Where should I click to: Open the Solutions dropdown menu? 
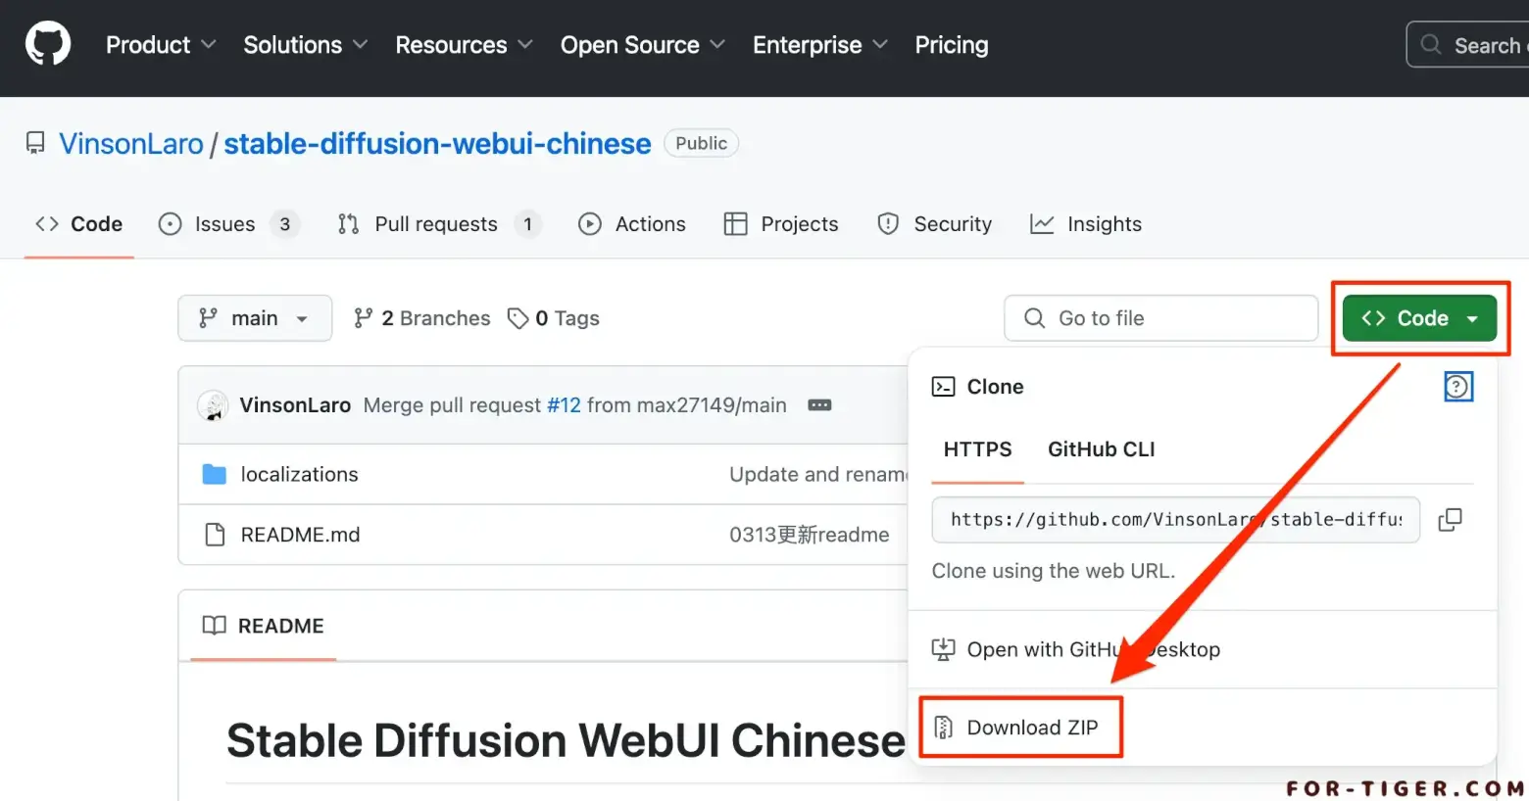click(x=305, y=45)
